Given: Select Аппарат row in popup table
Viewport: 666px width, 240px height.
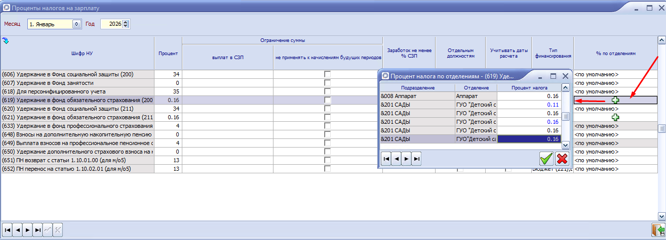Looking at the screenshot, I should click(x=470, y=95).
